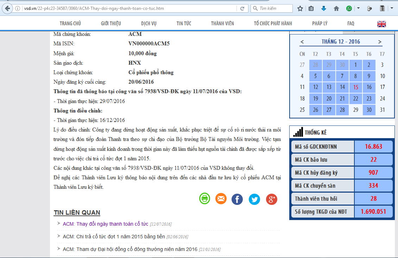The image size is (398, 258).
Task: Select calendar day 5
Action: click(x=316, y=76)
